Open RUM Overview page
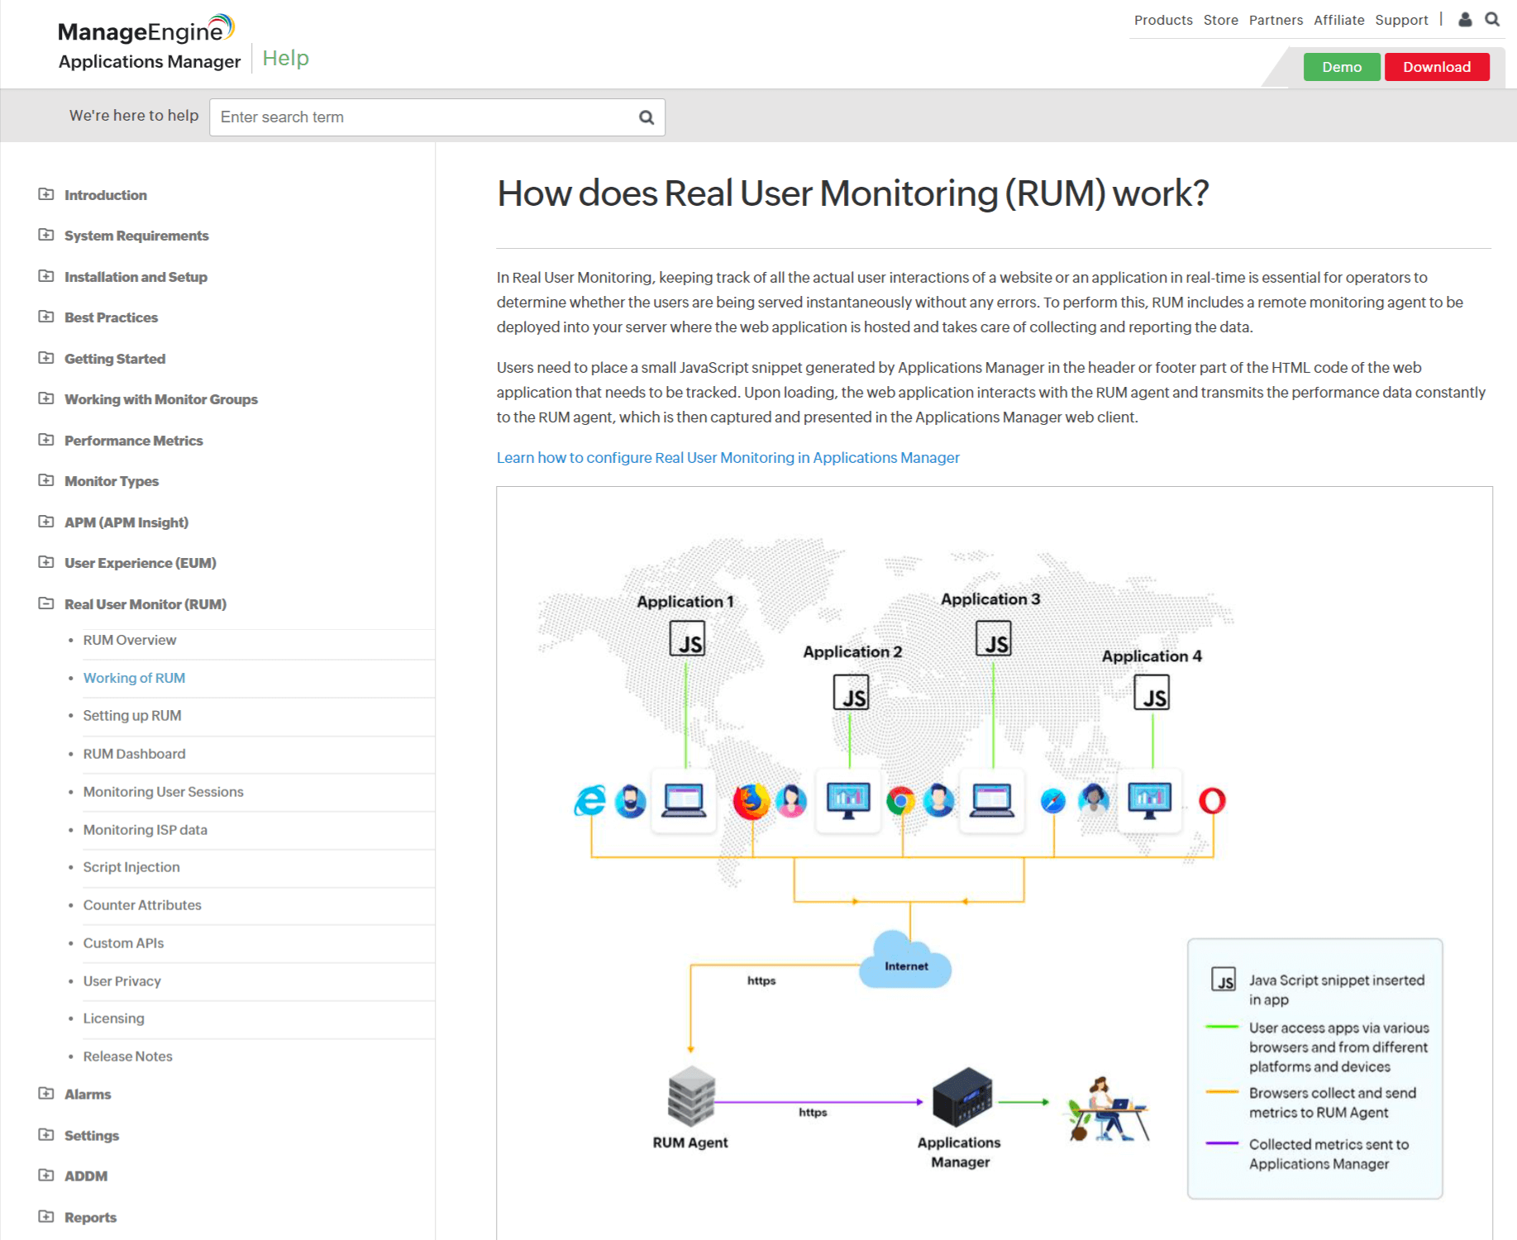Screen dimensions: 1517x1240 pyautogui.click(x=130, y=640)
